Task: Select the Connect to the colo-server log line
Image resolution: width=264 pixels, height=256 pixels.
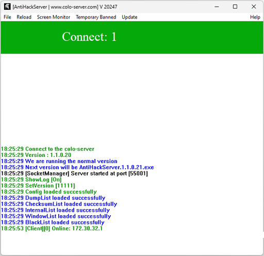Action: pos(47,149)
